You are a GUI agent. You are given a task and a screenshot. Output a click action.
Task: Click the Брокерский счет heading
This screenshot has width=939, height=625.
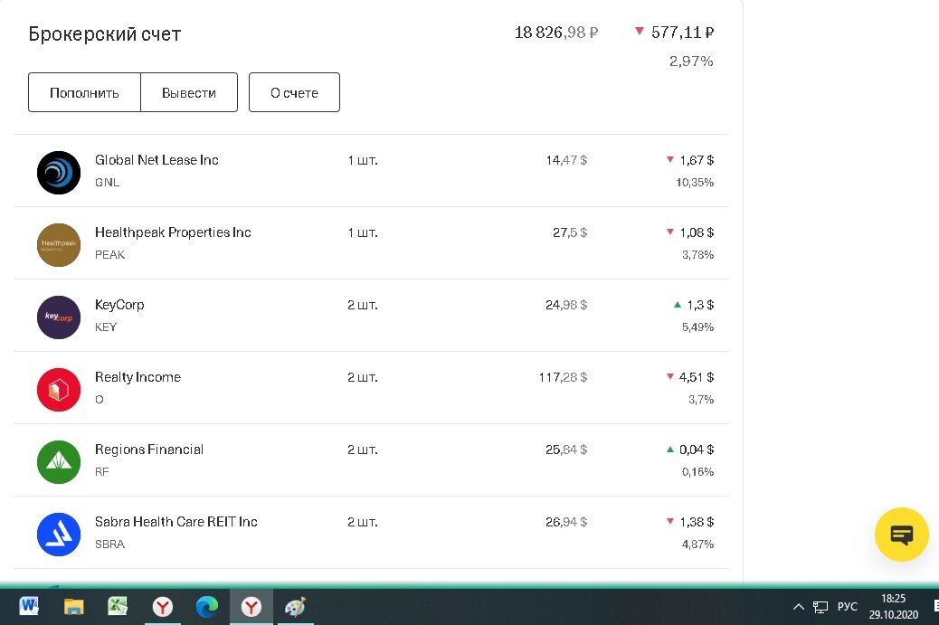(105, 34)
